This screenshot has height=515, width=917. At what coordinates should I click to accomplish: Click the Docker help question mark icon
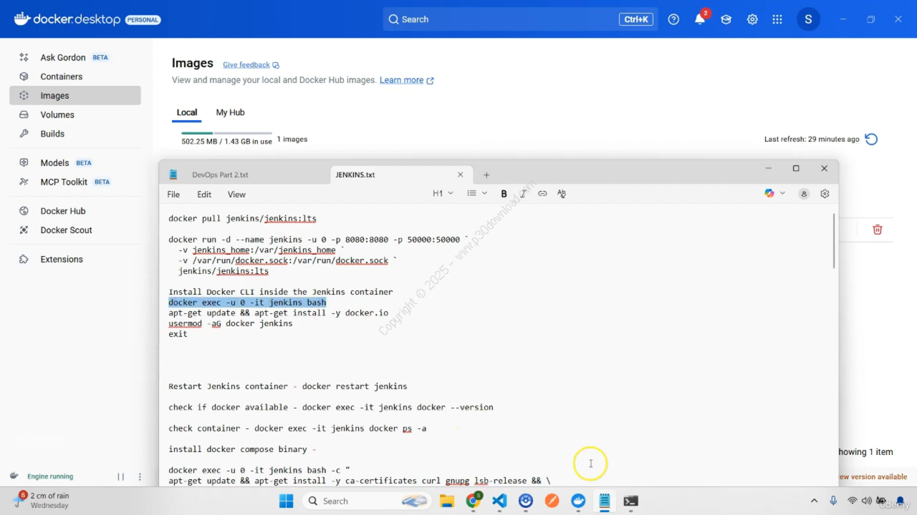click(673, 19)
